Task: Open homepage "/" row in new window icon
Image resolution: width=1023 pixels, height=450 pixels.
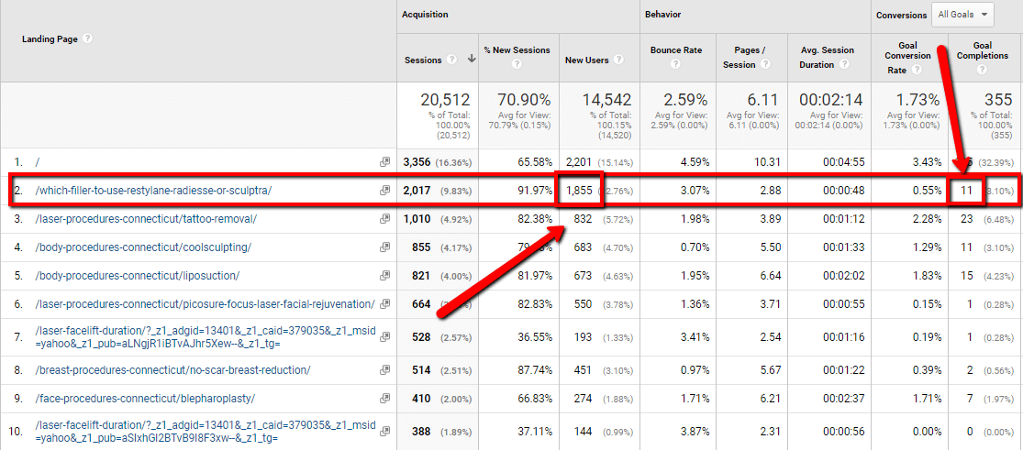Action: click(x=385, y=161)
